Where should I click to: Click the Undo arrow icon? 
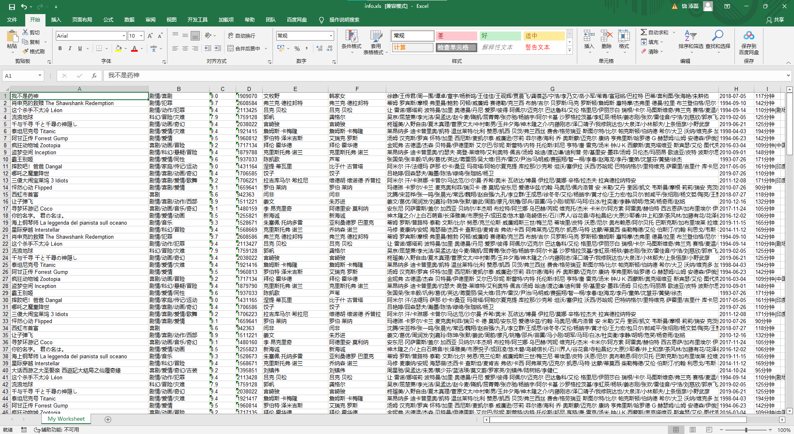click(24, 7)
